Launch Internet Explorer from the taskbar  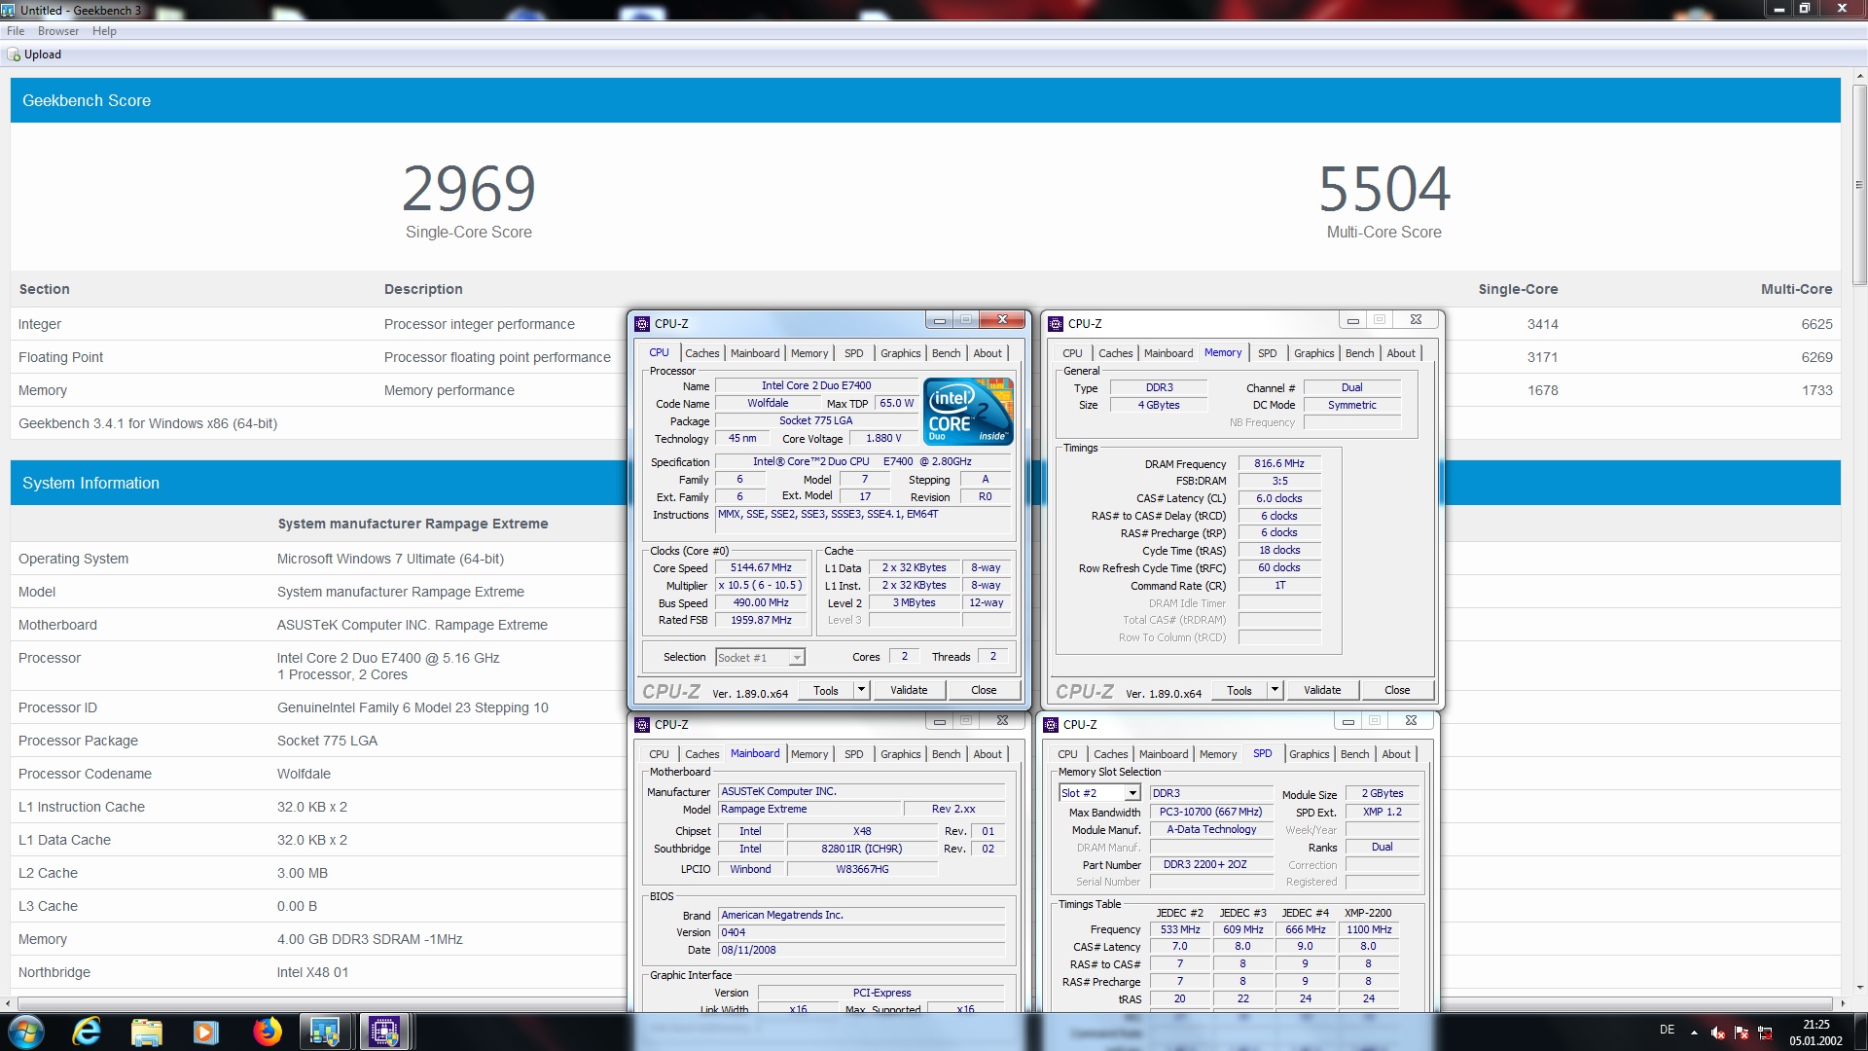[87, 1032]
